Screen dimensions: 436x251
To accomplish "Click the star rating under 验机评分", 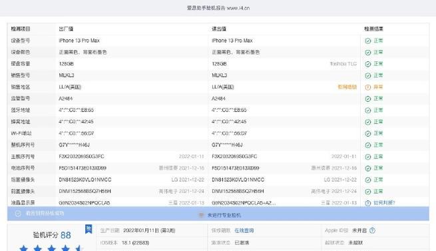I will [x=51, y=248].
